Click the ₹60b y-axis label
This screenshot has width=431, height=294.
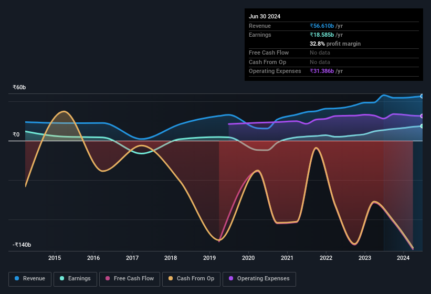click(19, 87)
